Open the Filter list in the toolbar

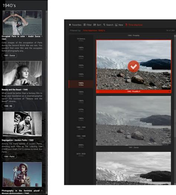pyautogui.click(x=87, y=25)
